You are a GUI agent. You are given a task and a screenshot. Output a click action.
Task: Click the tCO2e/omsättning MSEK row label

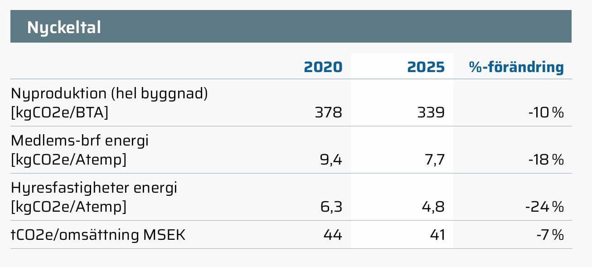pyautogui.click(x=98, y=235)
